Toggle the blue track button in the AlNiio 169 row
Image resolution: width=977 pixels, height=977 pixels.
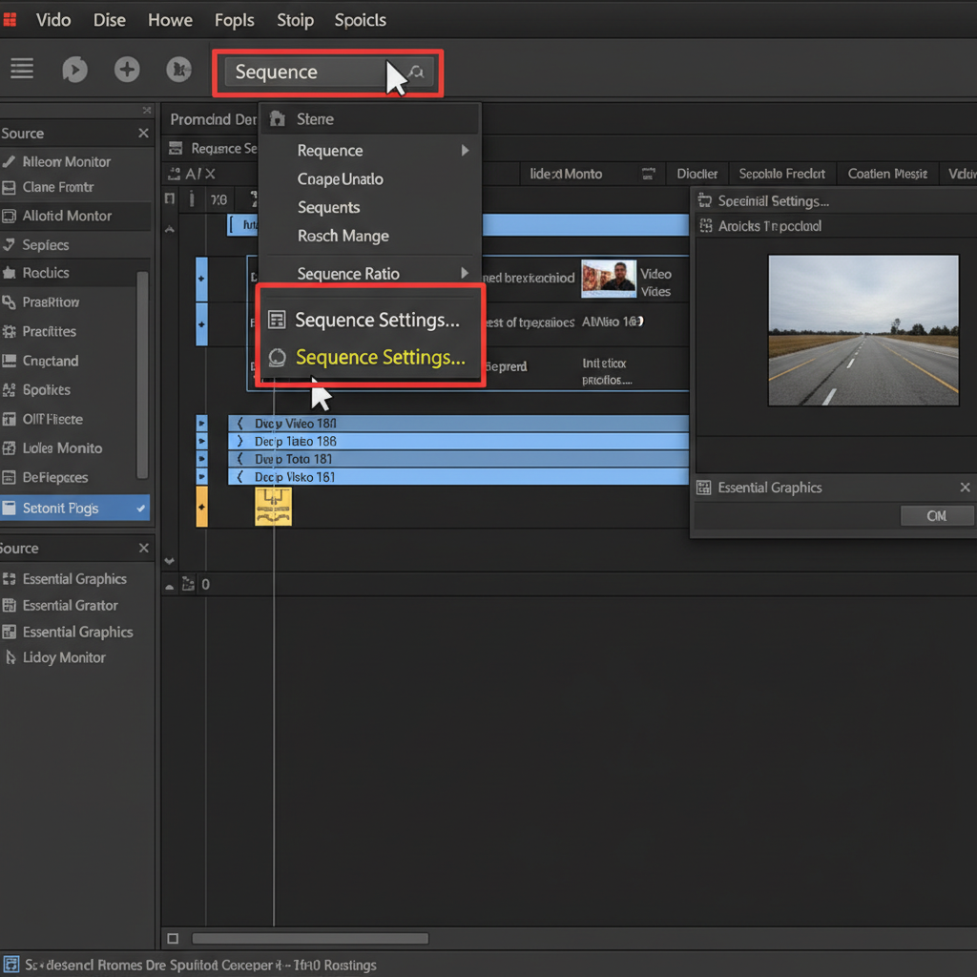[202, 324]
